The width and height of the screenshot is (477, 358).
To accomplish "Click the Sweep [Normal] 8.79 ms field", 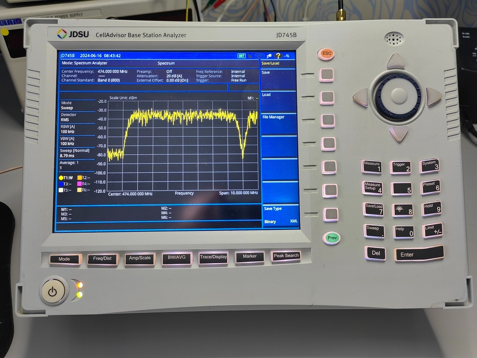I will tap(77, 153).
